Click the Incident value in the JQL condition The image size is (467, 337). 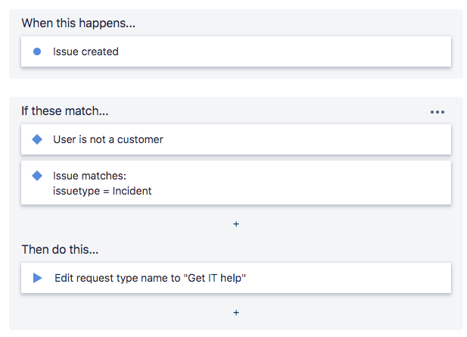coord(132,191)
